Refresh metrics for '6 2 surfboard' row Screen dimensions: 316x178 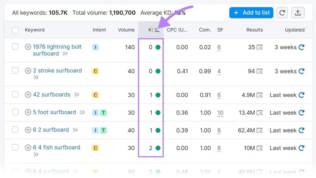click(302, 130)
